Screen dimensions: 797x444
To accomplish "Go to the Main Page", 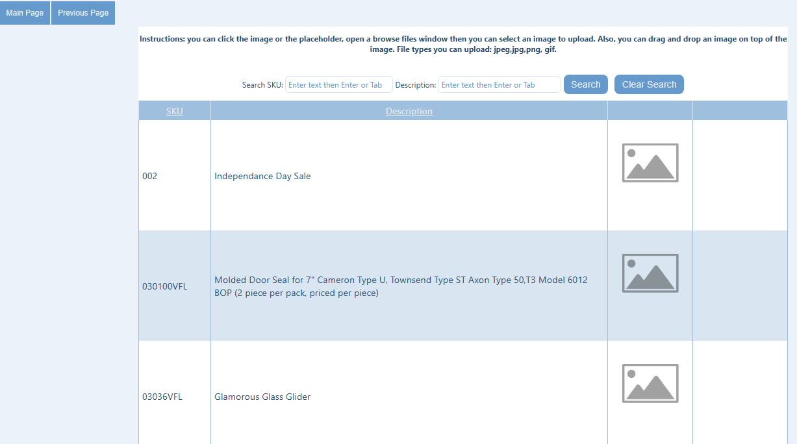I will coord(25,13).
